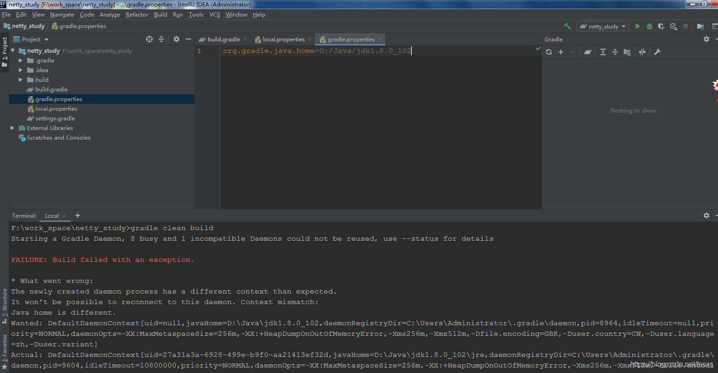Hide the Terminal tool window
This screenshot has height=373, width=718.
coord(716,215)
